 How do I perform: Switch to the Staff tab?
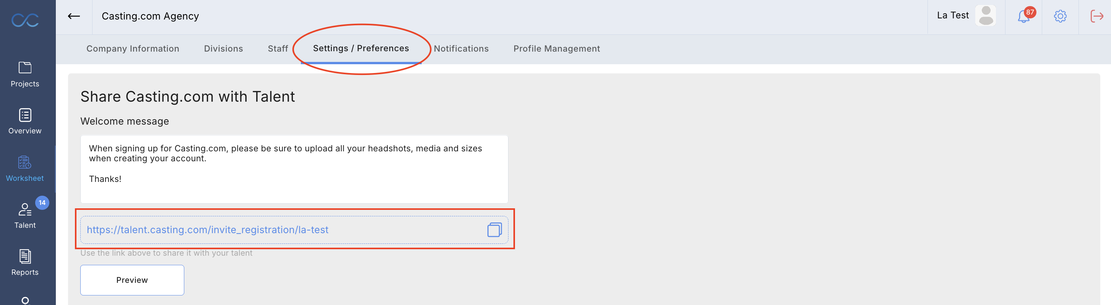pos(278,49)
